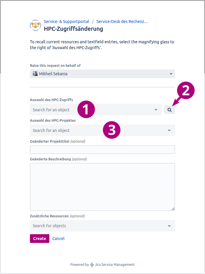Click the HPC-Zugriffs 'Search for an object' field
205x274 pixels.
tap(96, 110)
